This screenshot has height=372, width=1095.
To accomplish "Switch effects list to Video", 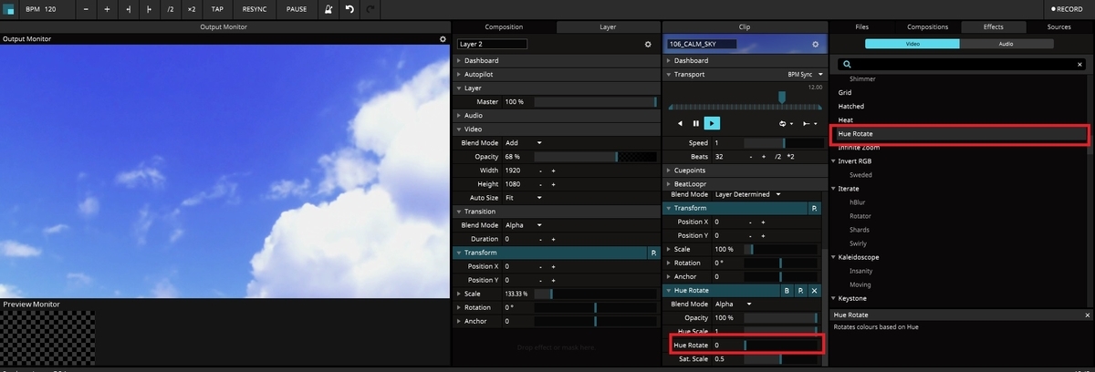I will click(x=912, y=43).
